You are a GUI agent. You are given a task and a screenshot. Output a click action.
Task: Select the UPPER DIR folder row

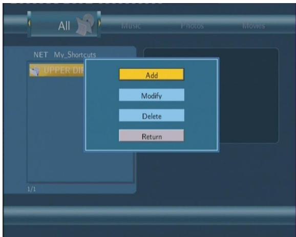57,70
